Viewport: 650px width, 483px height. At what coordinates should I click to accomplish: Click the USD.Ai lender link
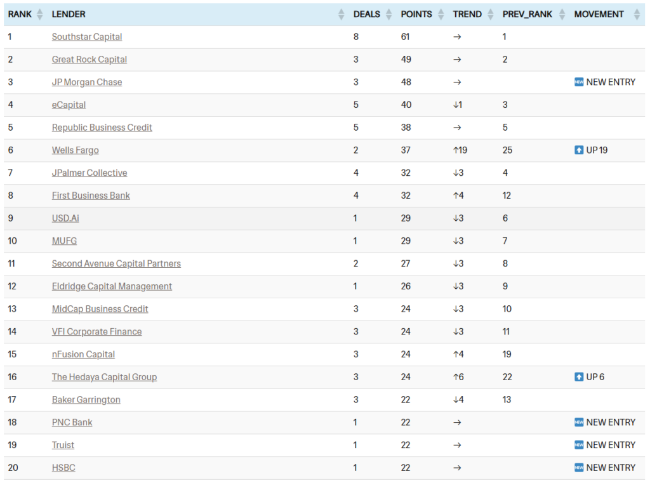[65, 218]
